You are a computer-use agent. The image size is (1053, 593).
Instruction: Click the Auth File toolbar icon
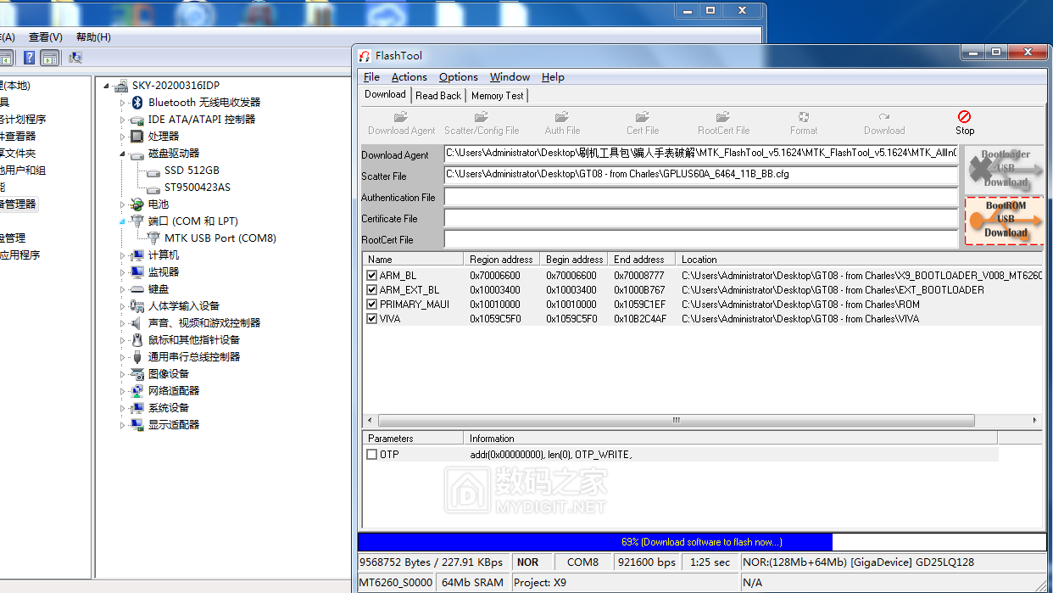pos(562,117)
